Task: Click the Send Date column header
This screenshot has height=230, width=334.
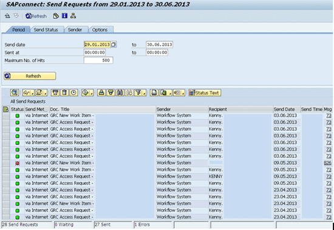Action: click(x=287, y=110)
